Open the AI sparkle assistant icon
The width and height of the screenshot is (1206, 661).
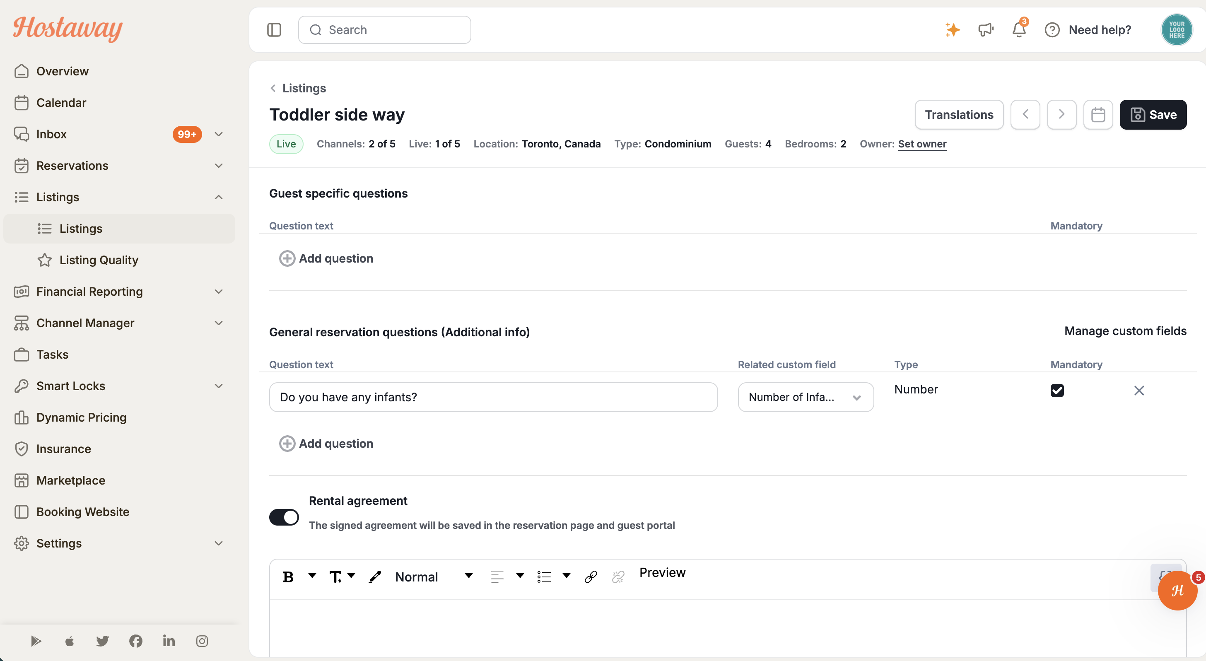(x=952, y=29)
